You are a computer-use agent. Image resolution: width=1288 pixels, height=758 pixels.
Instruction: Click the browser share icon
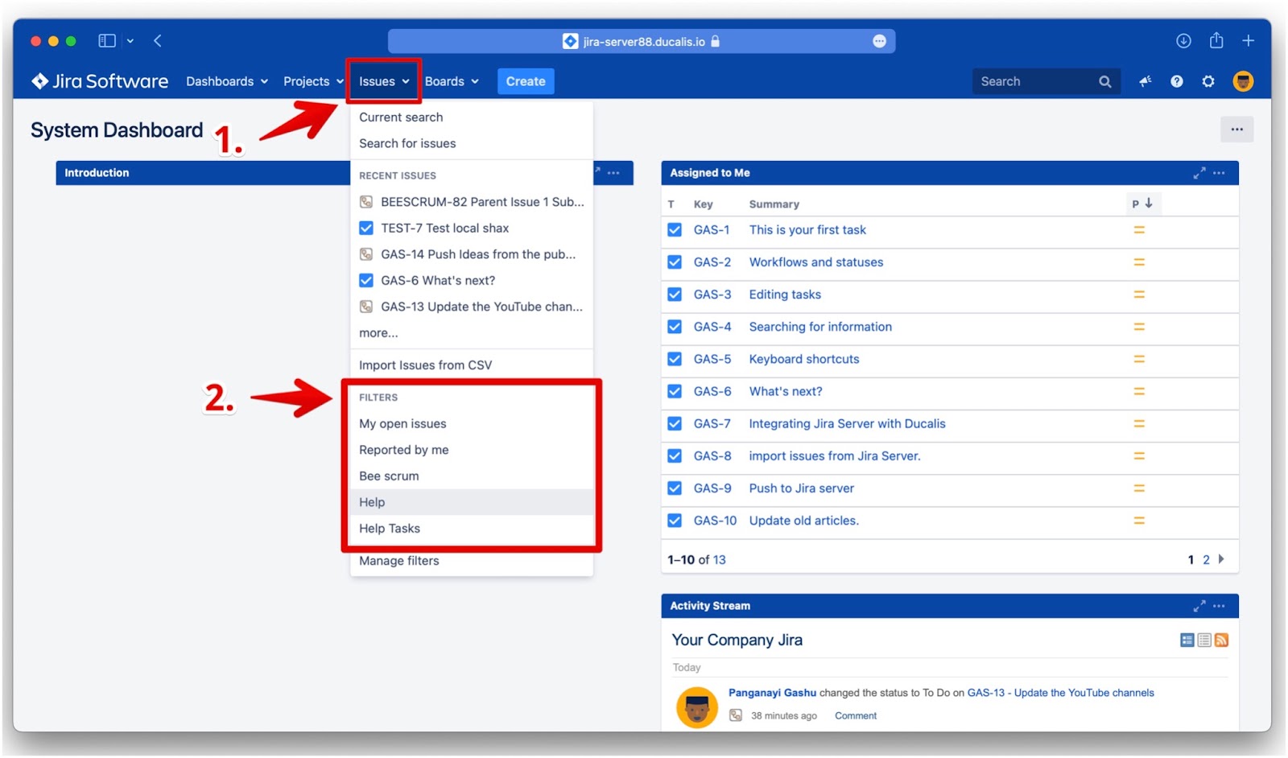1216,40
